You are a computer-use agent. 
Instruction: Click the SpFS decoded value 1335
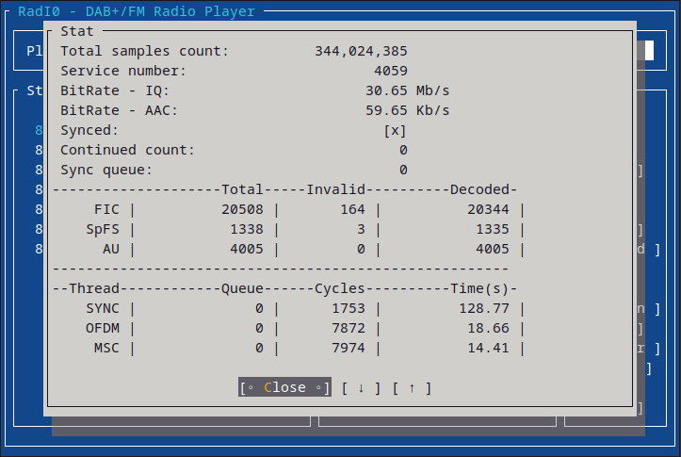493,229
